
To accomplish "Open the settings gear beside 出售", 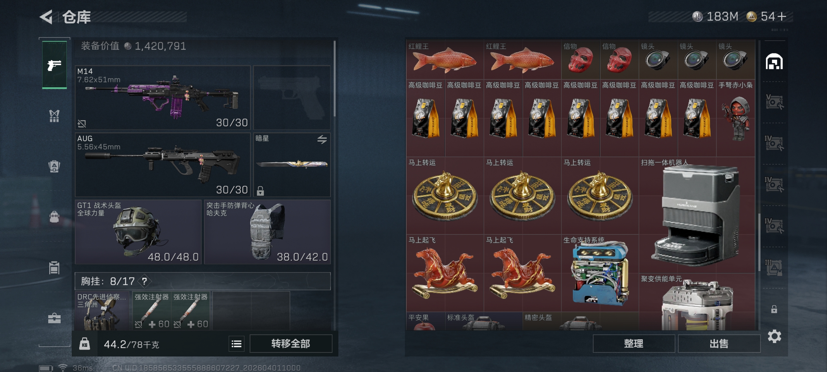I will point(774,336).
